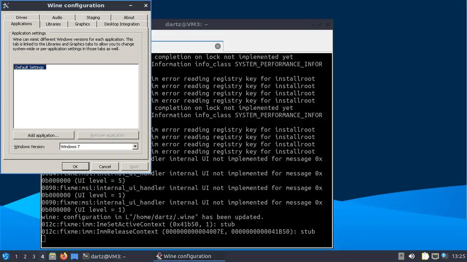The height and width of the screenshot is (262, 467).
Task: Switch to the Desktop Integration tab
Action: 122,24
